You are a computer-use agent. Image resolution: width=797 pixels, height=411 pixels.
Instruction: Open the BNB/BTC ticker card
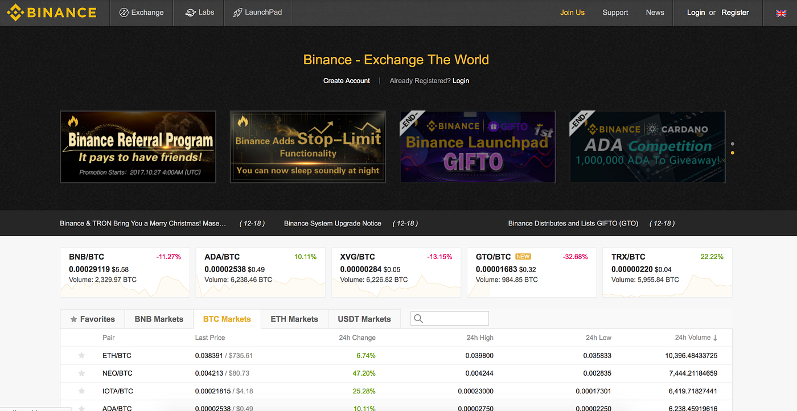tap(125, 272)
